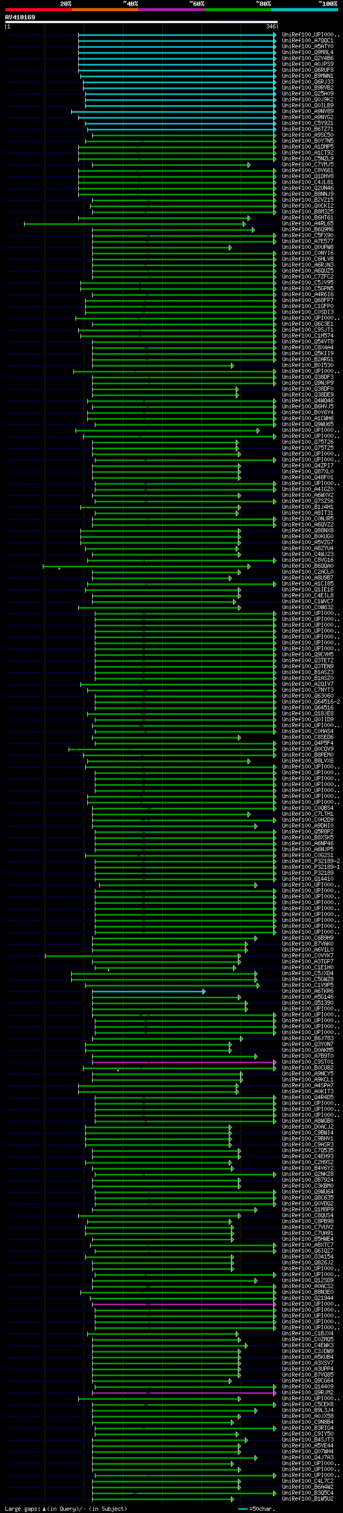The width and height of the screenshot is (343, 1513).
Task: Click the purple ~60% identity legend segment
Action: pyautogui.click(x=172, y=10)
